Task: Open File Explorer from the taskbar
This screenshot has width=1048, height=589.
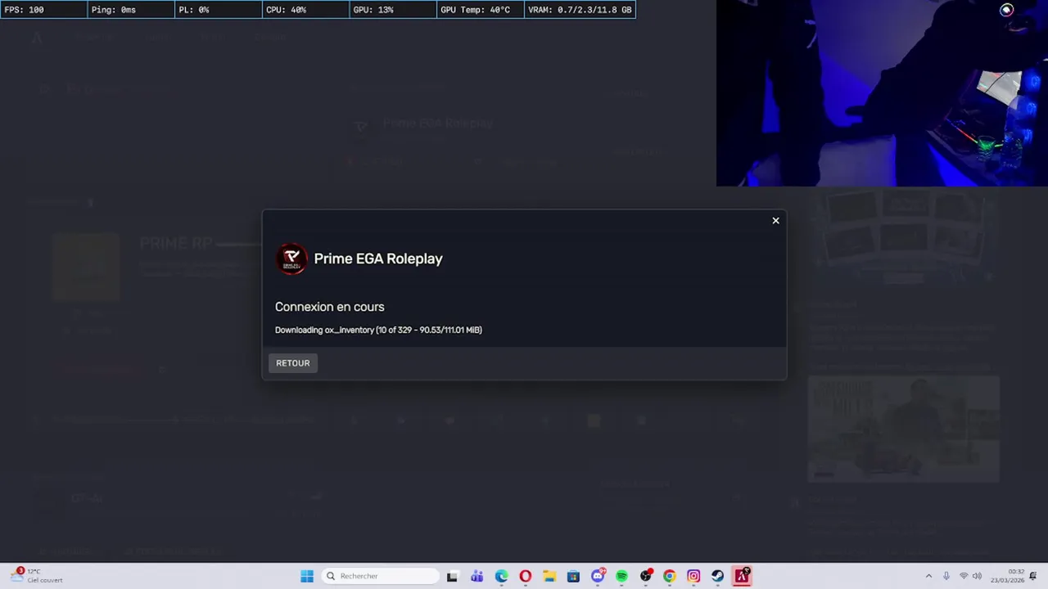Action: point(549,576)
